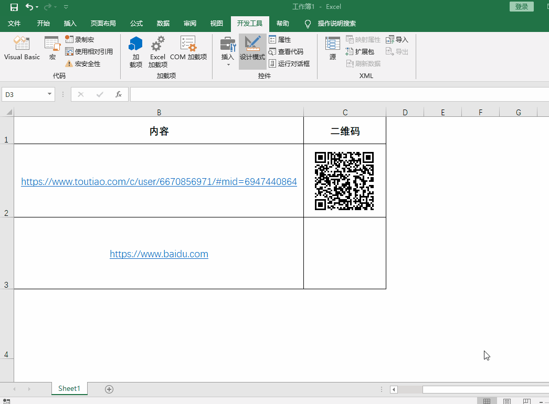Screen dimensions: 549x404
Task: Open the Macros (宏) dialog
Action: [52, 48]
